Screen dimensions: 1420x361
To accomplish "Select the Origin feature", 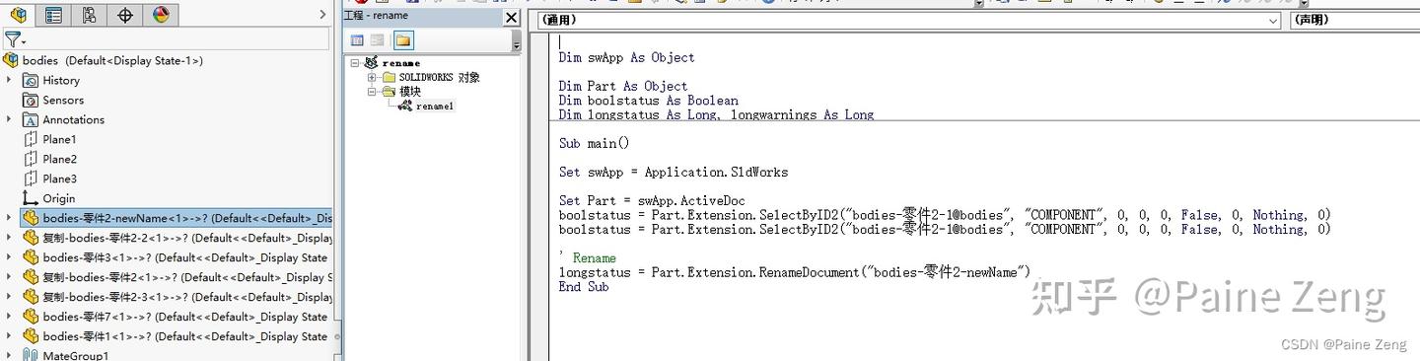I will click(48, 198).
